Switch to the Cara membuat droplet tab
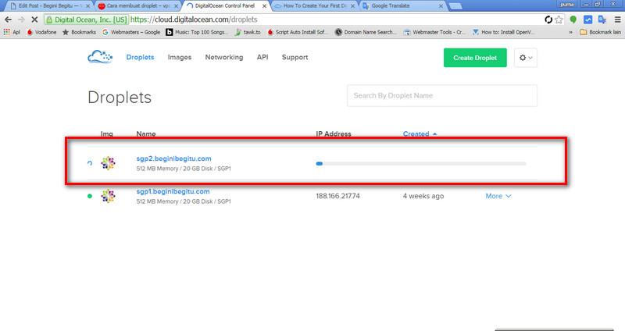 pos(137,6)
